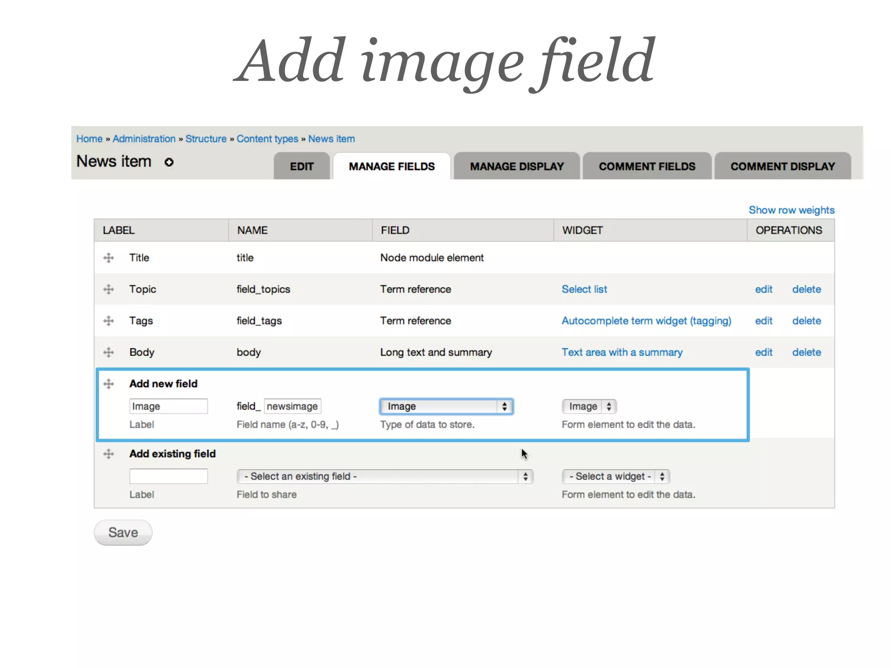Click 'field_topics' name cell

click(263, 289)
